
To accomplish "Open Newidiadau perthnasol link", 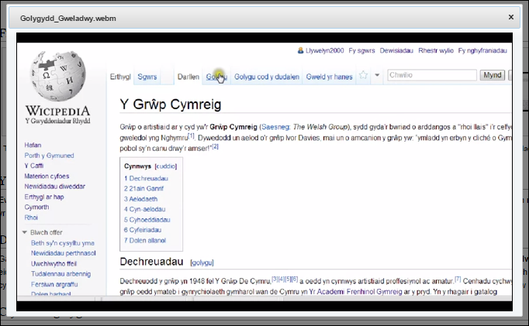I will coord(63,253).
